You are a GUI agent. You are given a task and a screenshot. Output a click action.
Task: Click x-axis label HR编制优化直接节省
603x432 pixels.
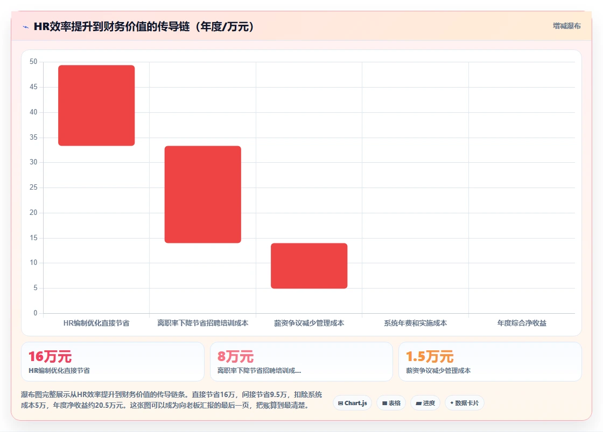pos(96,323)
